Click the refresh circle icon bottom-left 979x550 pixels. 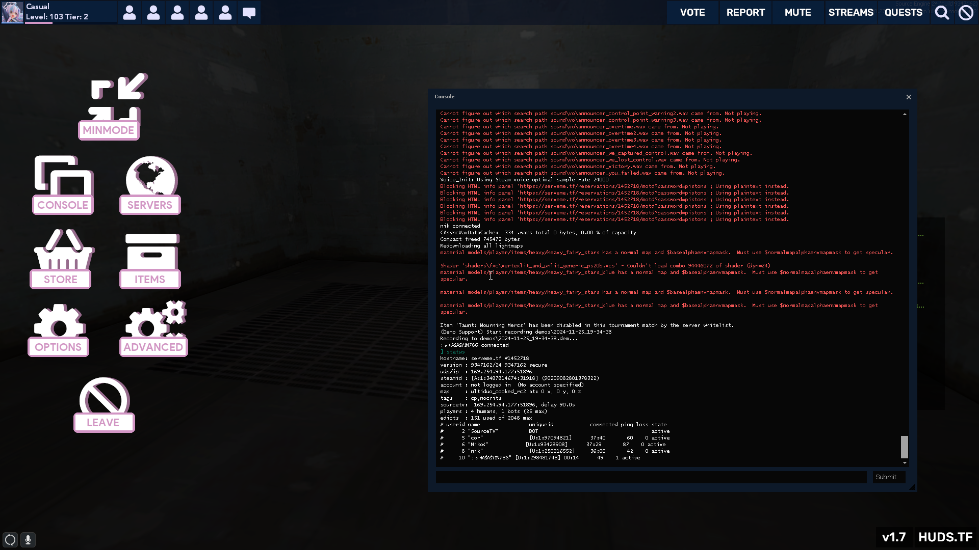click(x=10, y=539)
